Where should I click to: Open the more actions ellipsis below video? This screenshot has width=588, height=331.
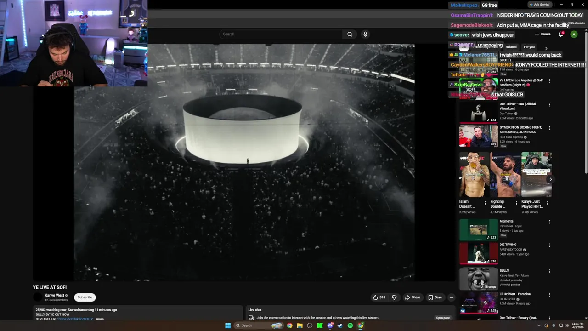click(452, 297)
